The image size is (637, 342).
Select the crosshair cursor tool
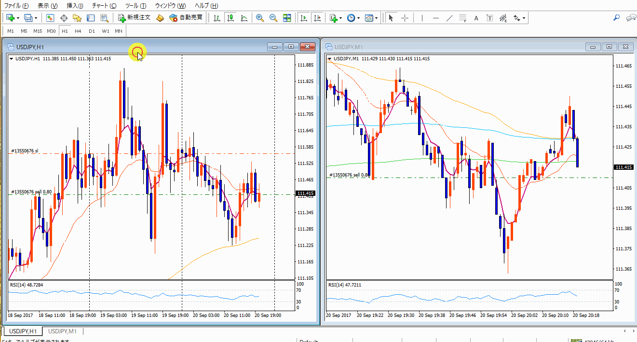[405, 18]
